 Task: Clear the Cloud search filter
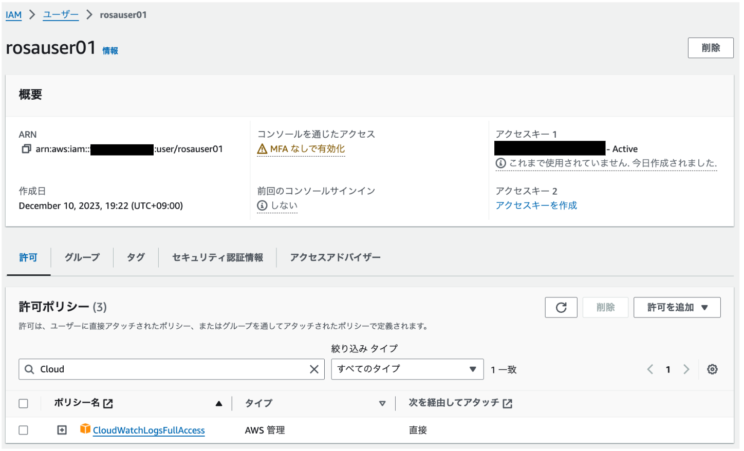tap(314, 369)
